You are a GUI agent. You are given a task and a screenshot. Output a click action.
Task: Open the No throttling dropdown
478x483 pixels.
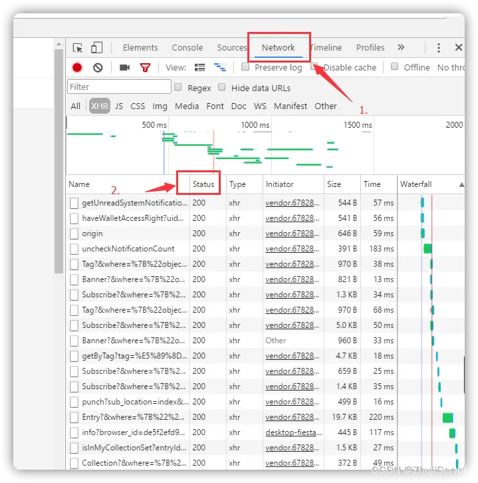click(x=451, y=67)
